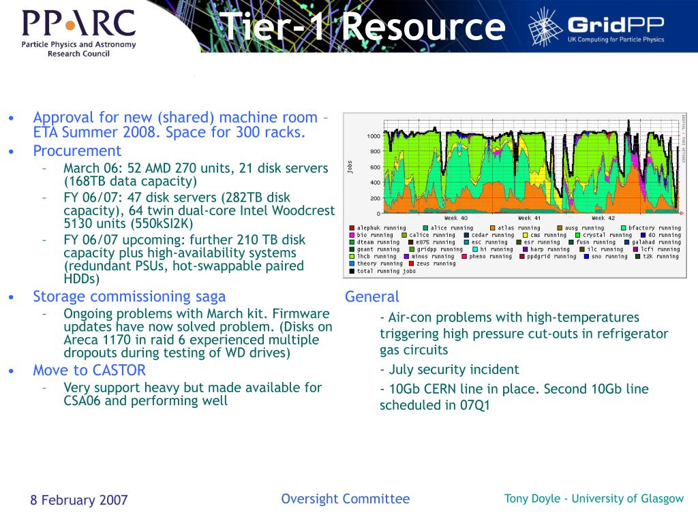This screenshot has height=523, width=698.
Task: Select the 'Move to CASTOR' heading
Action: (89, 370)
